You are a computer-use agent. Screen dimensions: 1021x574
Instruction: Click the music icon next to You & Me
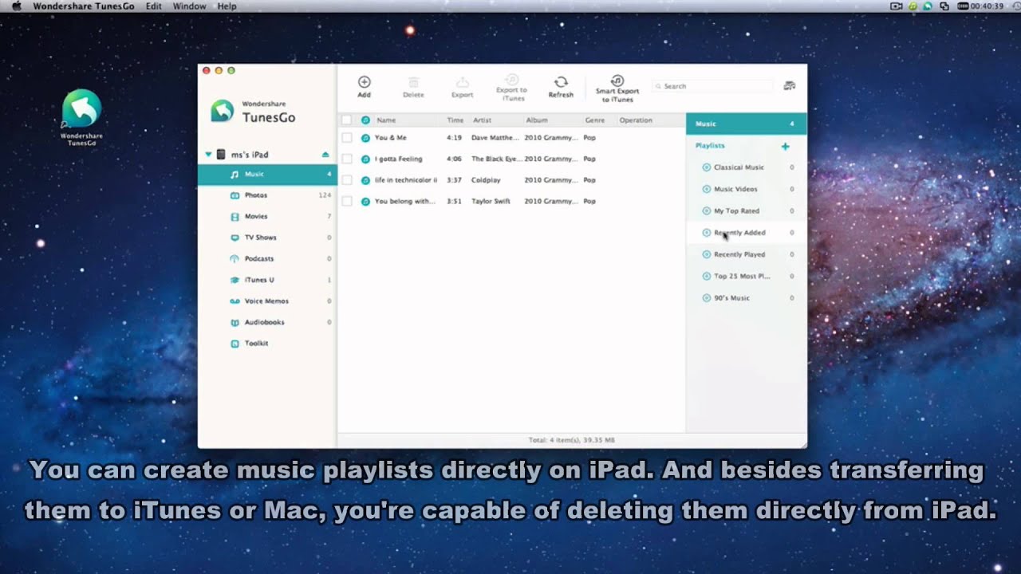click(x=365, y=138)
